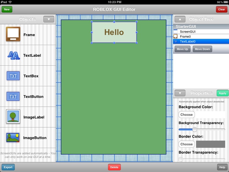Viewport: 229px width, 172px height.
Task: Delete the selected object
Action: tap(114, 167)
